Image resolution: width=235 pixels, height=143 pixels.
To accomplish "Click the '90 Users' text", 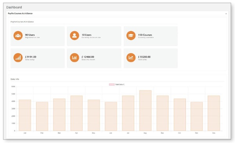I will tap(30, 35).
